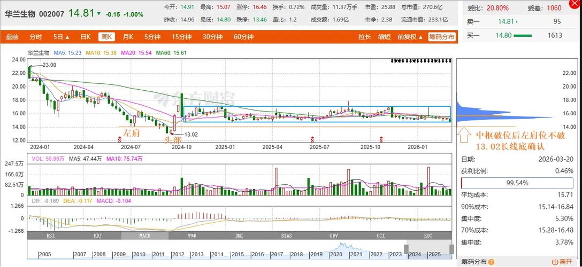582x267 pixels.
Task: Click the date value 2026-03-20
Action: (x=556, y=159)
